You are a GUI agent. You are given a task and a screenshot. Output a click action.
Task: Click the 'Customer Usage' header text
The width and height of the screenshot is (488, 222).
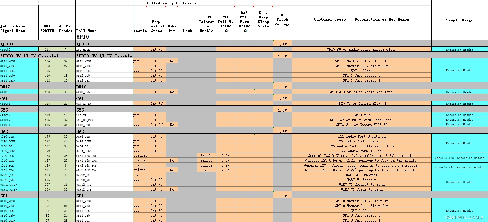click(330, 19)
